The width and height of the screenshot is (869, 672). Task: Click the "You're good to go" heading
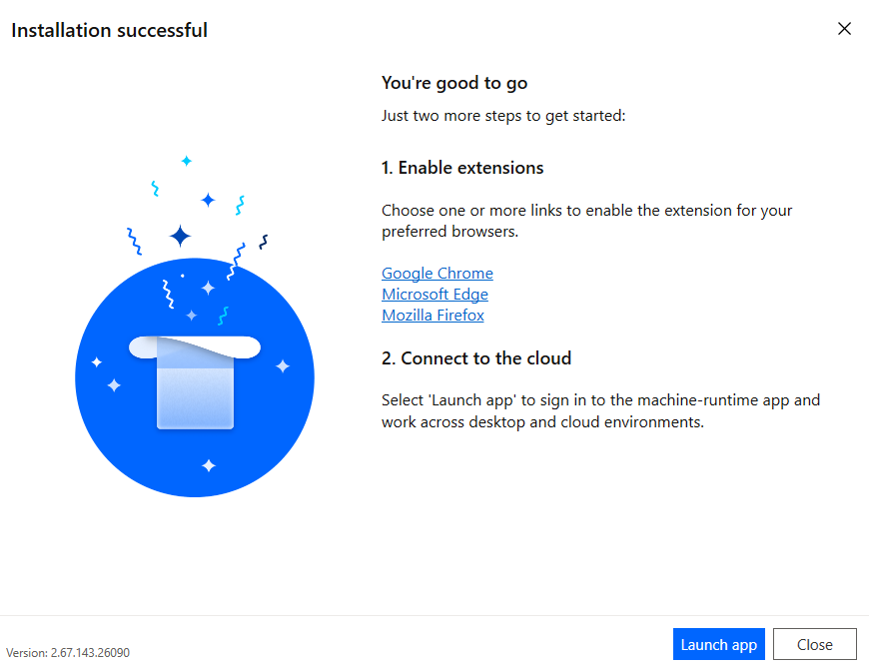click(x=454, y=83)
